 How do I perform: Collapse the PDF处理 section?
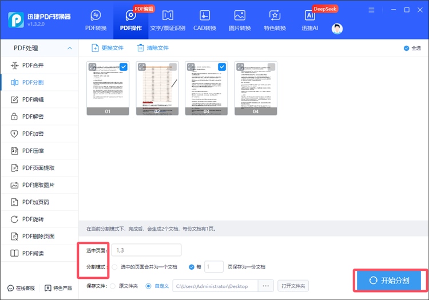70,48
